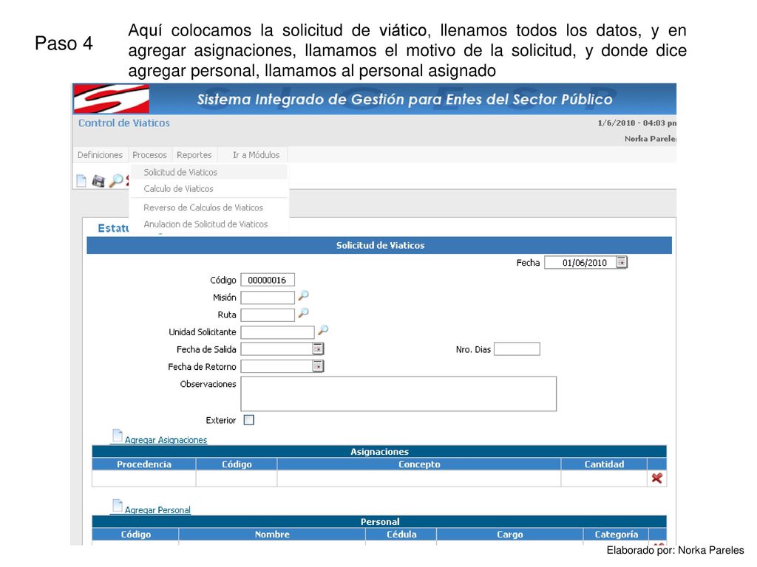Click the Nombre column header
Screen dimensions: 757x567
point(272,535)
